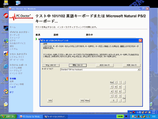Click the Num lock key button
The width and height of the screenshot is (158, 119).
[112, 82]
